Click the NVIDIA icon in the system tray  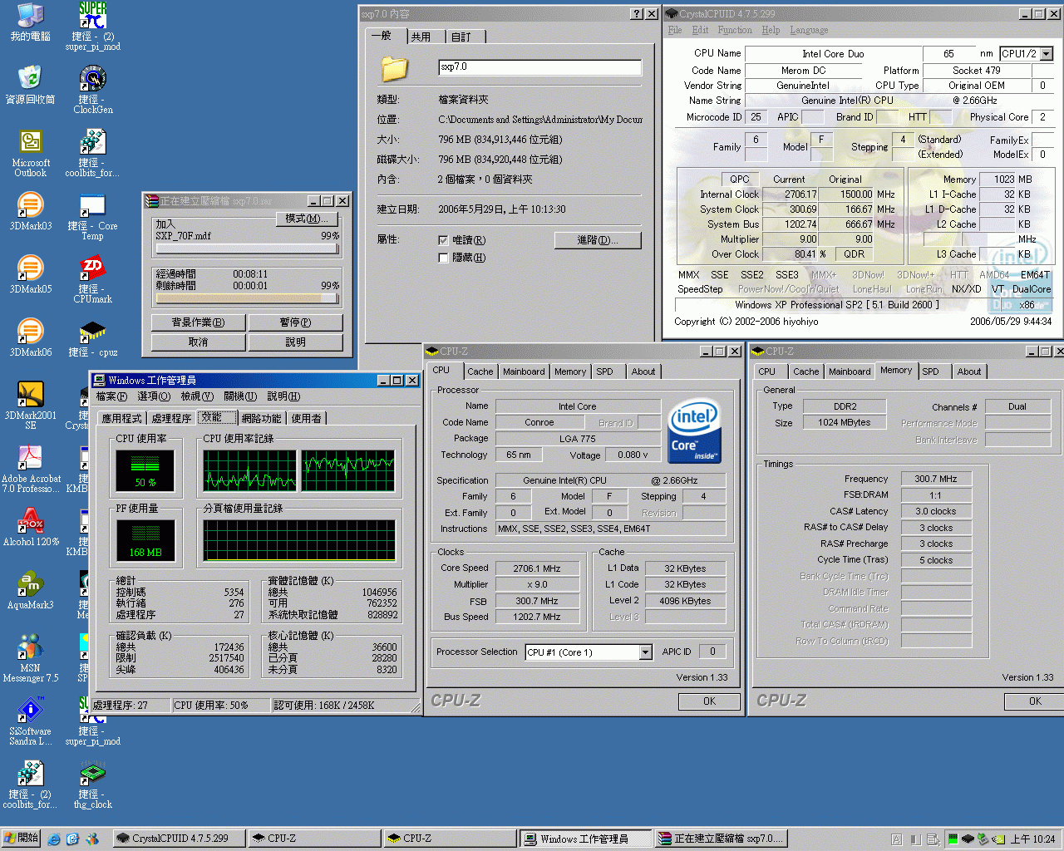[x=998, y=839]
